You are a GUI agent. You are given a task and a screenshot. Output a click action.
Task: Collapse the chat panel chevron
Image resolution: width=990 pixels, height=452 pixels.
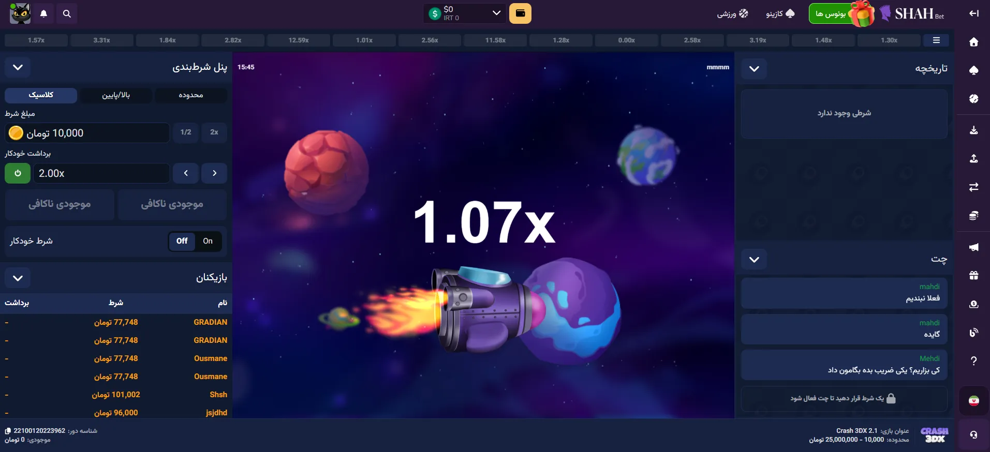[x=754, y=260]
